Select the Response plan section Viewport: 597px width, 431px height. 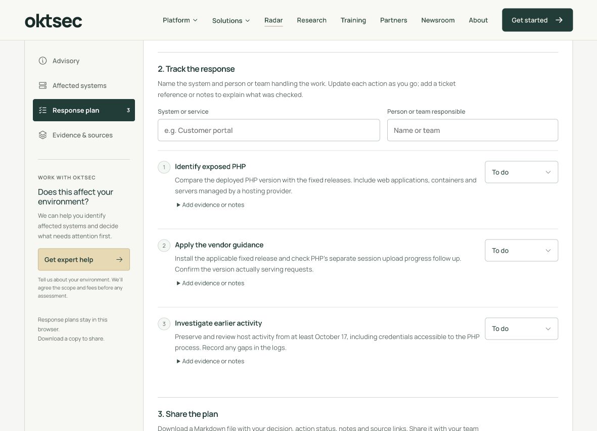point(84,110)
